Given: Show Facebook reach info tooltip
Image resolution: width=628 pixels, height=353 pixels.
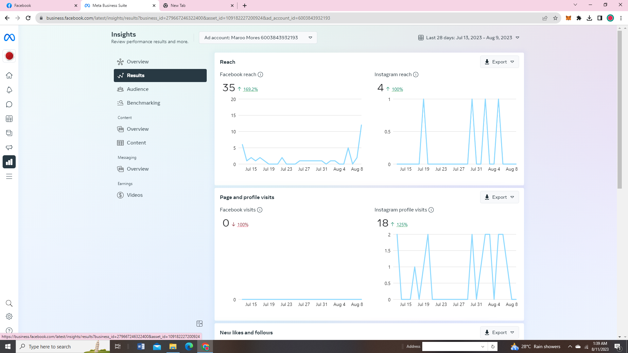Looking at the screenshot, I should 260,75.
